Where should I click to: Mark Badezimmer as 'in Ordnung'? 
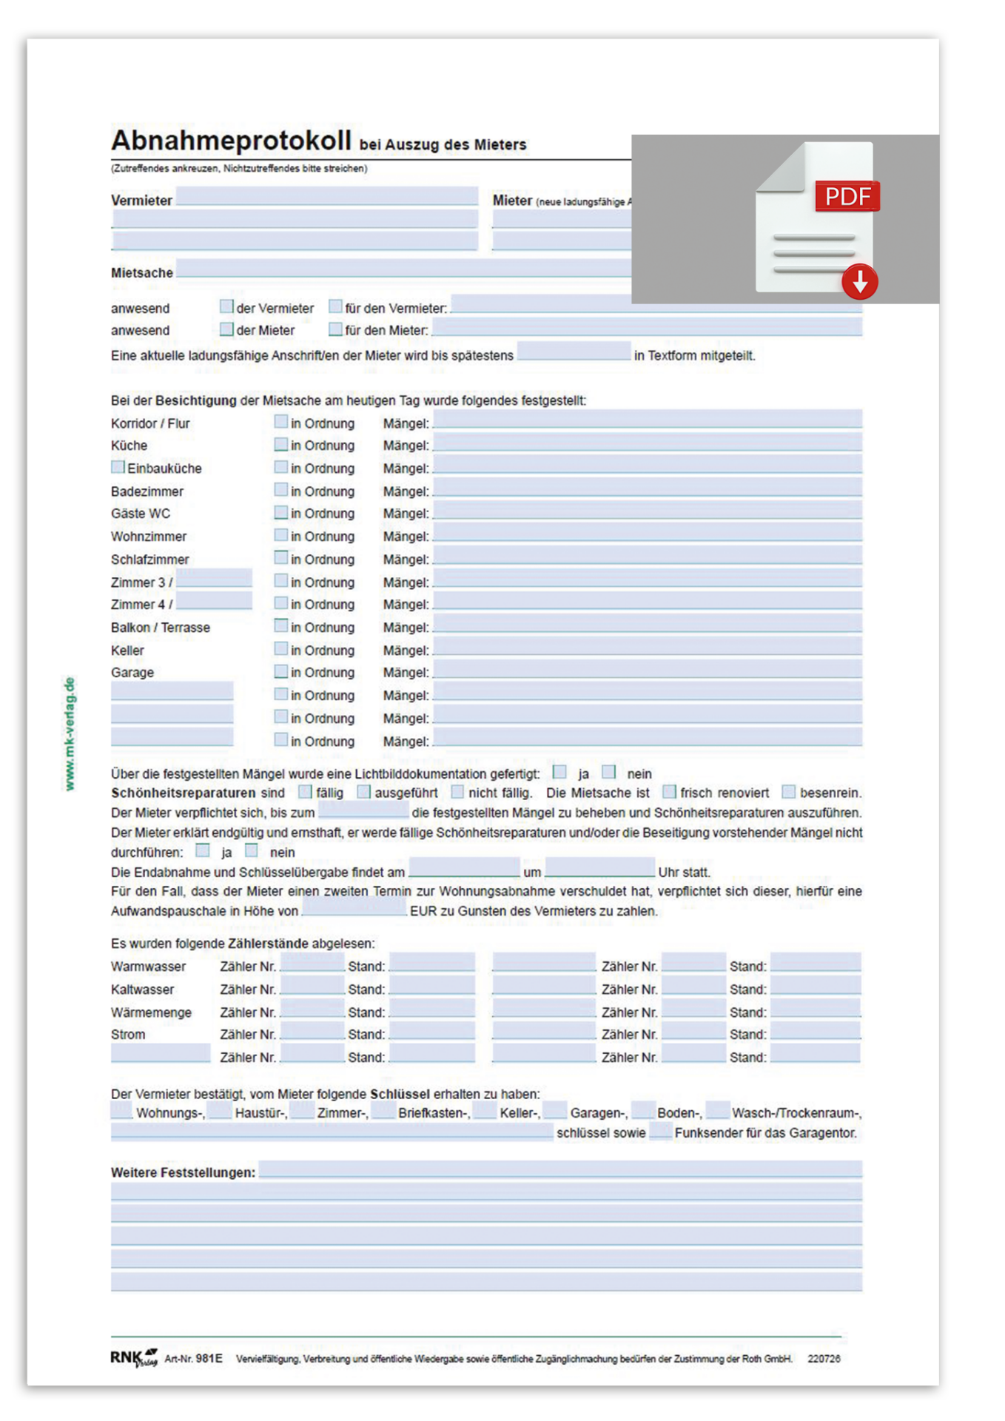(280, 490)
